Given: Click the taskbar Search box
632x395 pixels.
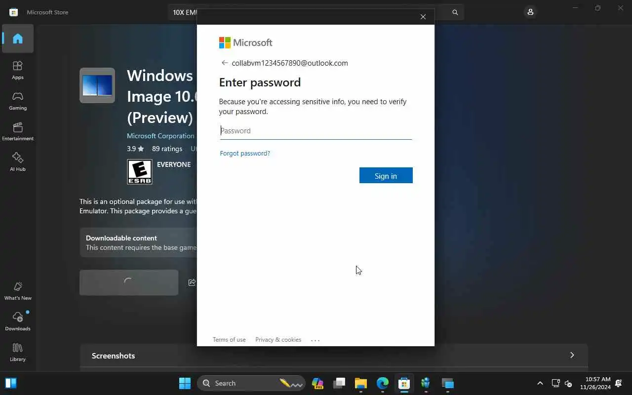Looking at the screenshot, I should coord(251,383).
